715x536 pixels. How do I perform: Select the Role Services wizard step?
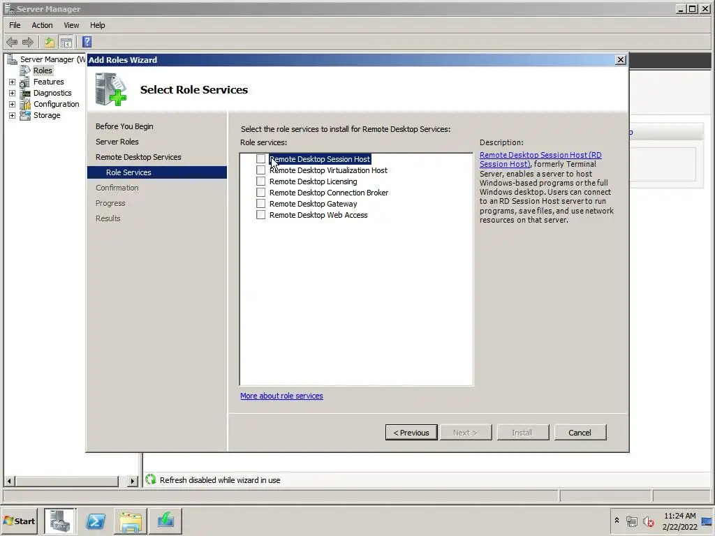[x=157, y=172]
